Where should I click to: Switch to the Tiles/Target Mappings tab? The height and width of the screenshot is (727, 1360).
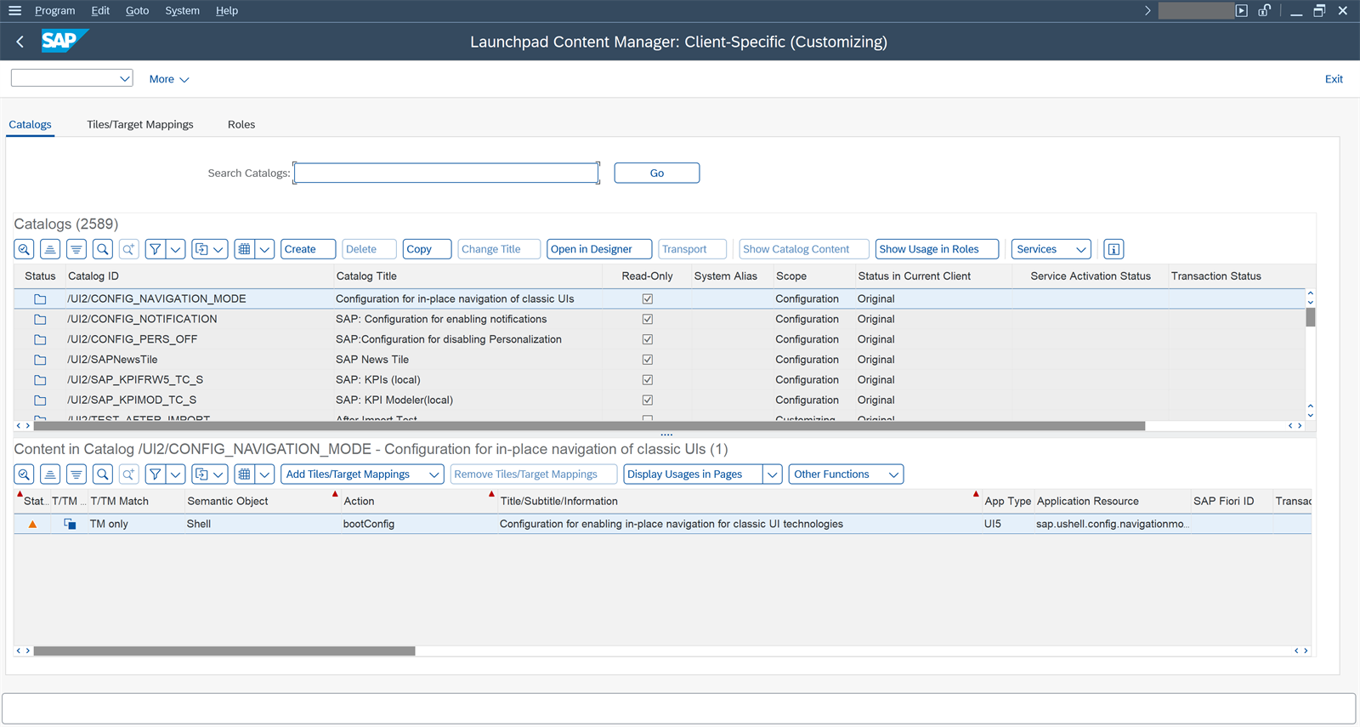click(x=140, y=124)
